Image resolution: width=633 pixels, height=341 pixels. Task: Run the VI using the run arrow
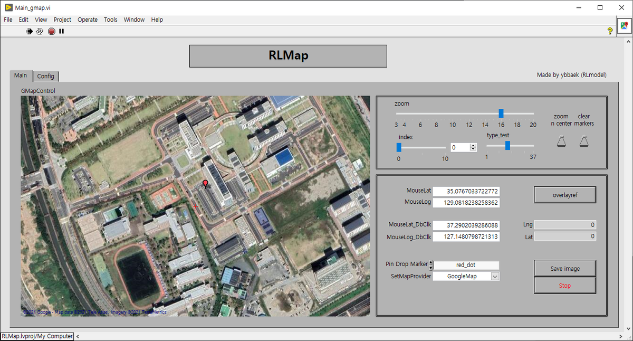(x=29, y=31)
